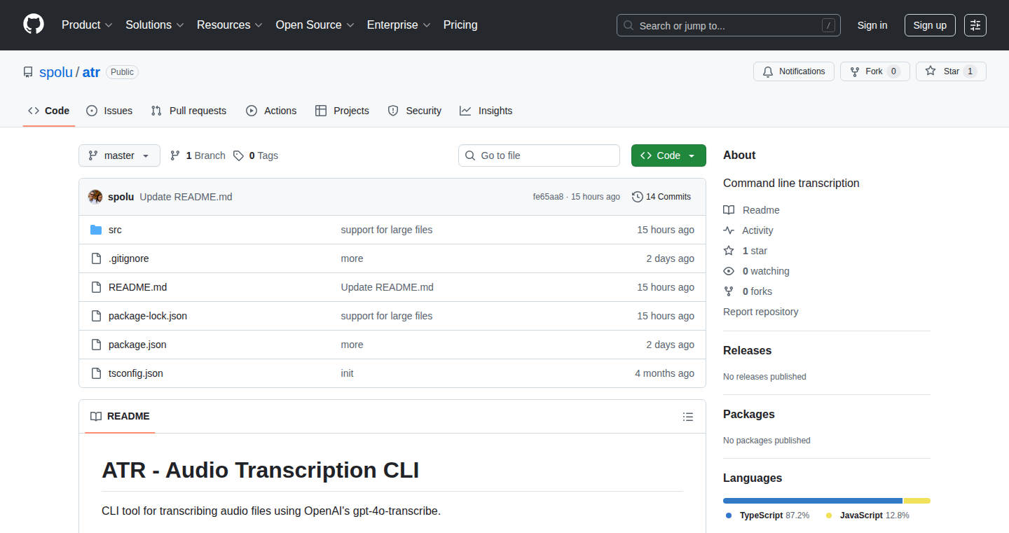Screen dimensions: 1009x533
Task: Open commit hash fe65aa8
Action: pyautogui.click(x=548, y=197)
